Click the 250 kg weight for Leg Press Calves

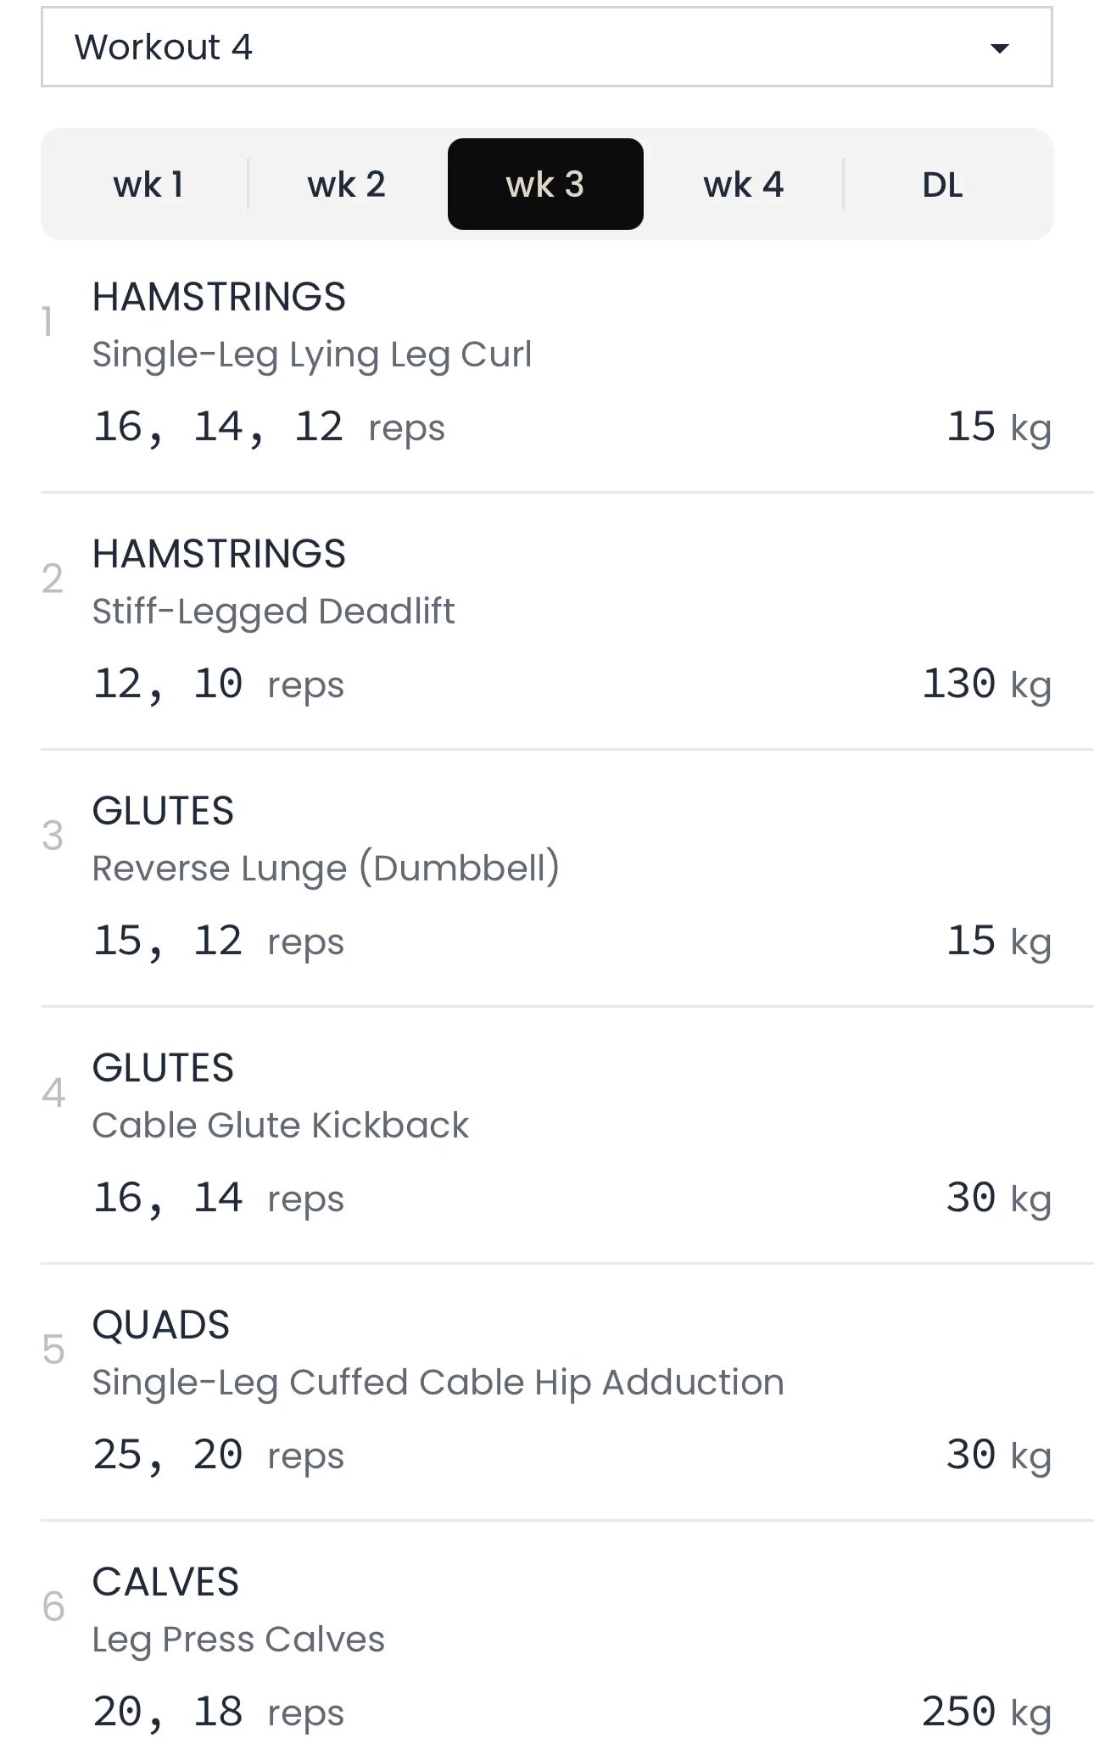(986, 1713)
